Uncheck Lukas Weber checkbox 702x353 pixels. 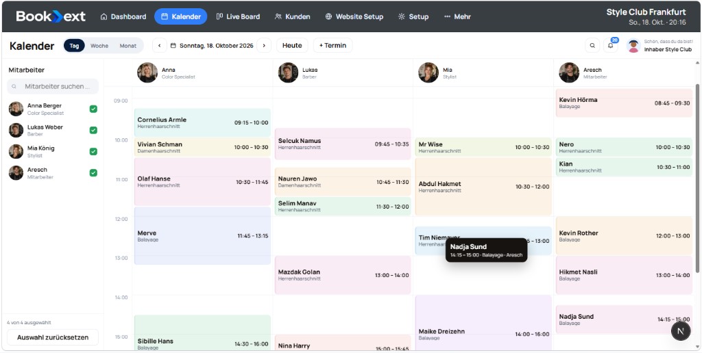click(x=93, y=130)
